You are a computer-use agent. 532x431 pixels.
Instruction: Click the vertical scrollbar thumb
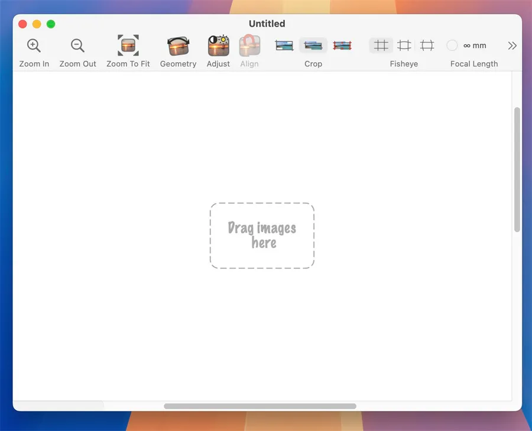[517, 169]
